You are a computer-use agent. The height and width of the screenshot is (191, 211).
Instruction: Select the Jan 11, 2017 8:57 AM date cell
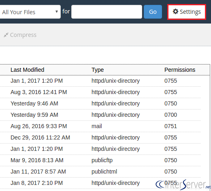click(x=38, y=172)
